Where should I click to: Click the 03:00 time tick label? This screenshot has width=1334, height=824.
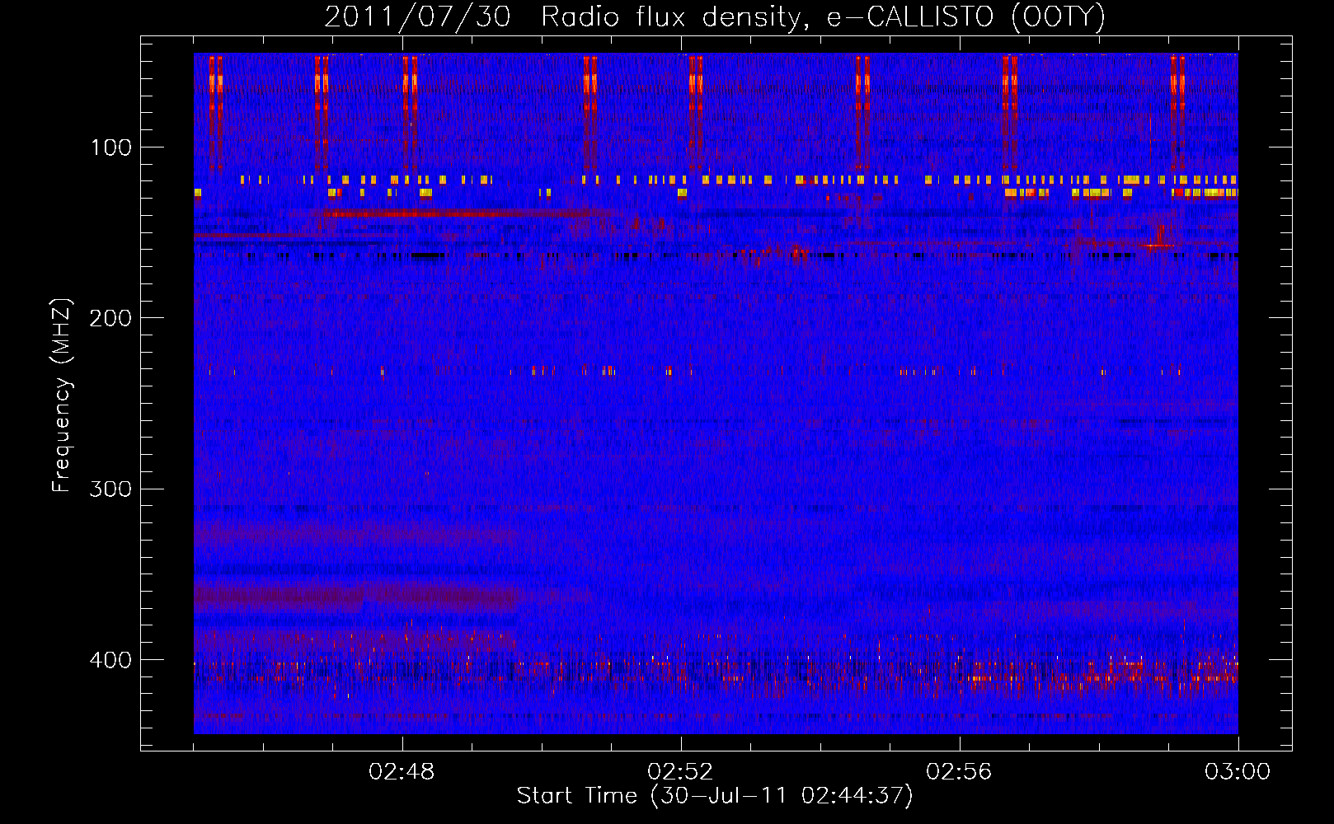pyautogui.click(x=1238, y=772)
